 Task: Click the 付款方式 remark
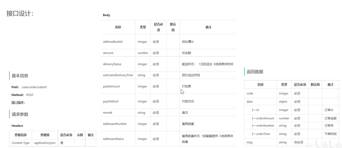tap(188, 101)
